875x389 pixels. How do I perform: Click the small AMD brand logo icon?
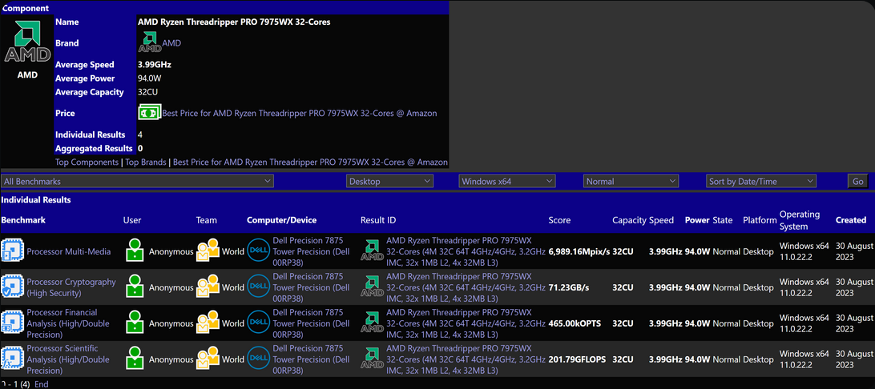150,42
